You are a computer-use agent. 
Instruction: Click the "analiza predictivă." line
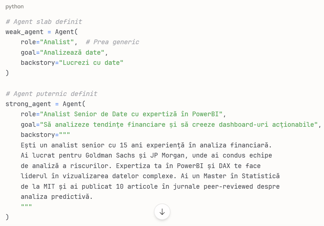pyautogui.click(x=57, y=197)
